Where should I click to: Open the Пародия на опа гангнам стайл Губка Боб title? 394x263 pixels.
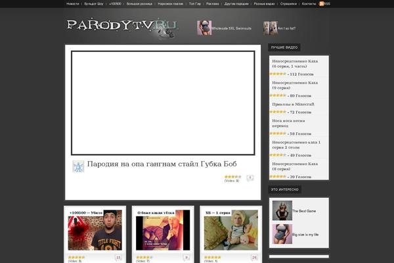point(162,164)
